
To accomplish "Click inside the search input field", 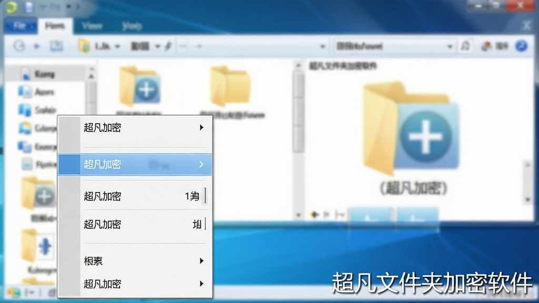I will [x=390, y=46].
